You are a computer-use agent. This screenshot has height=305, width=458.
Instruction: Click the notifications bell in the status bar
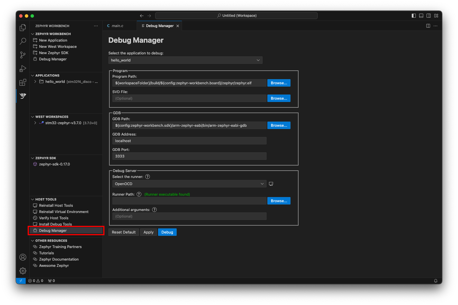pyautogui.click(x=435, y=281)
